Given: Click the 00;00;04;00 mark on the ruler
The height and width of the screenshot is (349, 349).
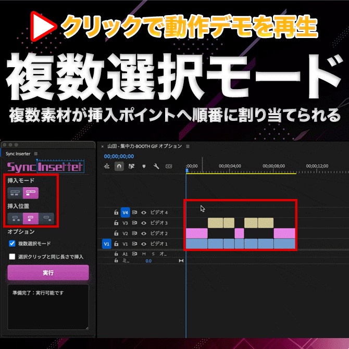Looking at the screenshot, I should pos(230,166).
